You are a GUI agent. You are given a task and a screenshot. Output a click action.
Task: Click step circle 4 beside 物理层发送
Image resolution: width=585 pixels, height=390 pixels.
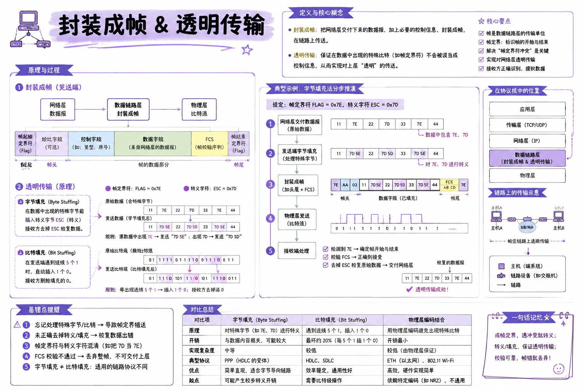pos(270,218)
